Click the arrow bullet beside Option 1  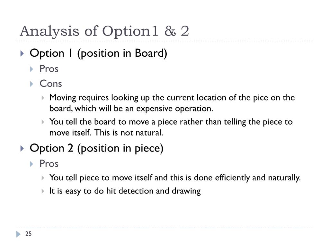tap(22, 53)
